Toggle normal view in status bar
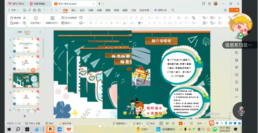The image size is (258, 133). (161, 123)
